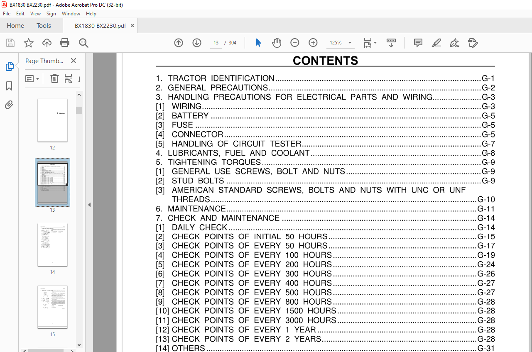Add a sticky note comment
This screenshot has height=352, width=532.
pos(418,43)
